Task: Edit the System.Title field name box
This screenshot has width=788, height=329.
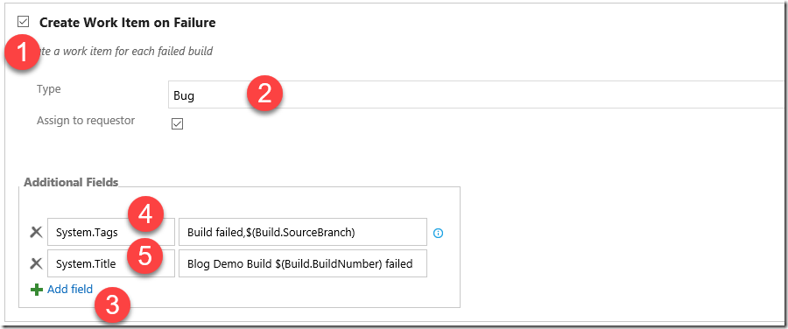Action: tap(111, 263)
